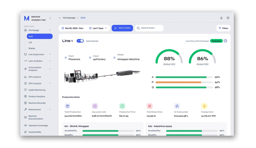Click the M1 - Shrink Wrapper card title
The image size is (256, 148).
[x=77, y=126]
